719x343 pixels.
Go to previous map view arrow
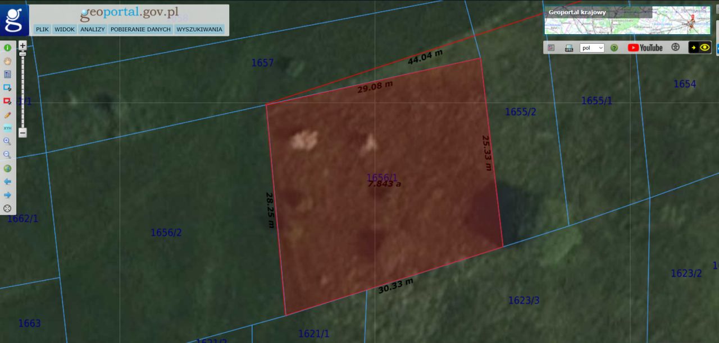point(7,182)
